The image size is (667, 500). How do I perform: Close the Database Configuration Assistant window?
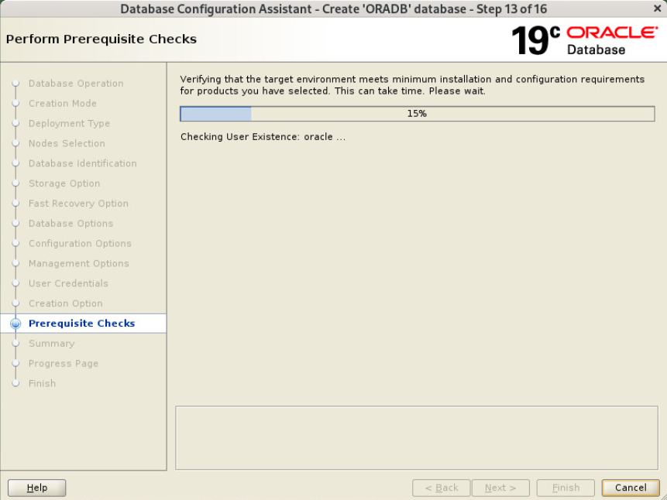657,8
